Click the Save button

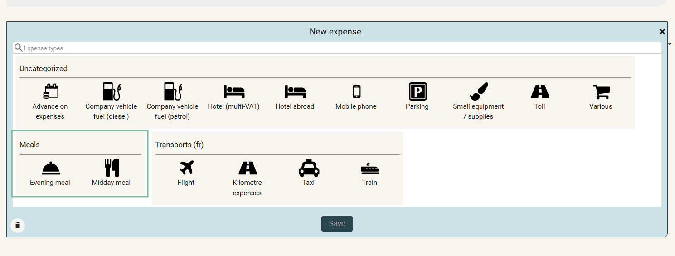pyautogui.click(x=337, y=223)
